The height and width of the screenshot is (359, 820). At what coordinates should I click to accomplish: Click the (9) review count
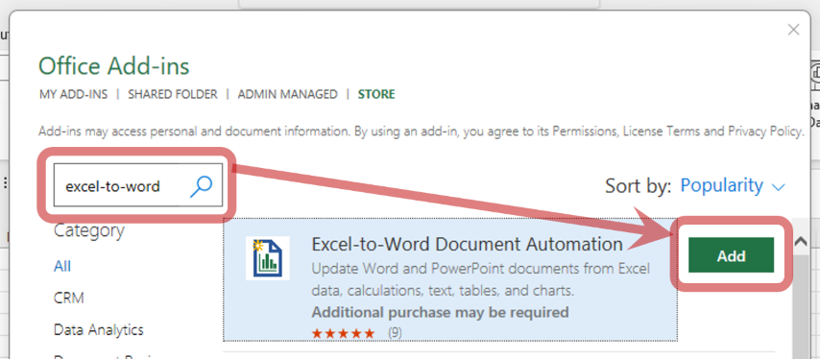click(x=395, y=333)
